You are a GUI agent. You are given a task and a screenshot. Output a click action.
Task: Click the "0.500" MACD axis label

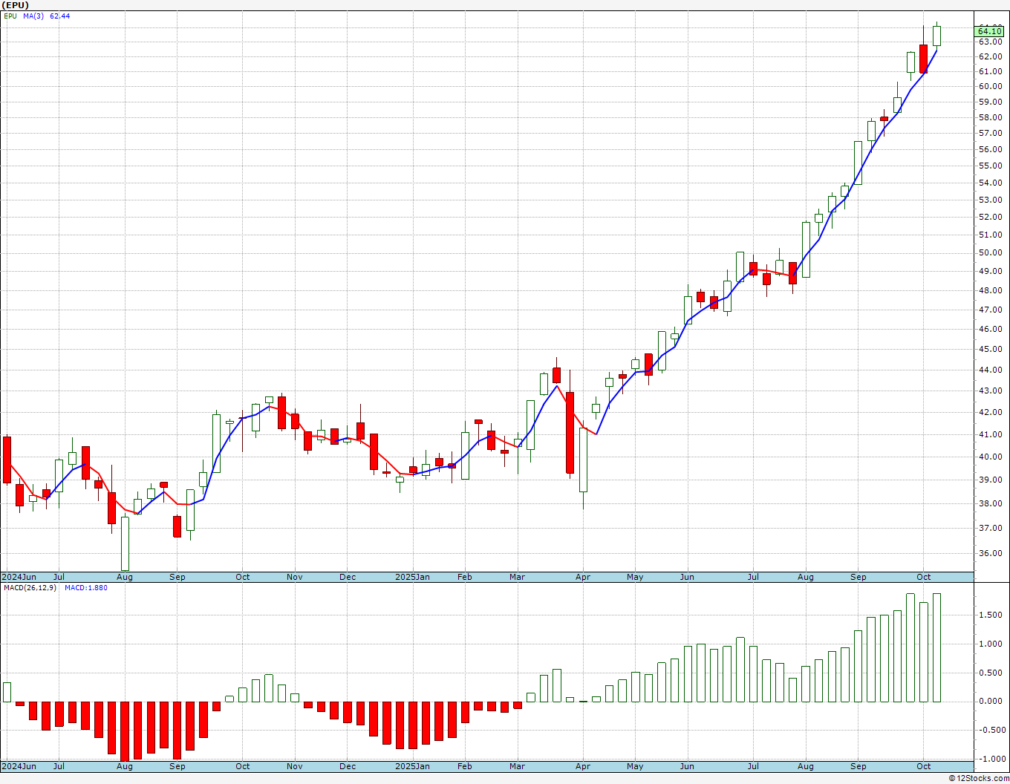pos(989,673)
